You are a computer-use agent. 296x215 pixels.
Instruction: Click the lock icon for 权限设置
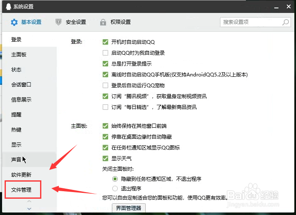(x=103, y=22)
